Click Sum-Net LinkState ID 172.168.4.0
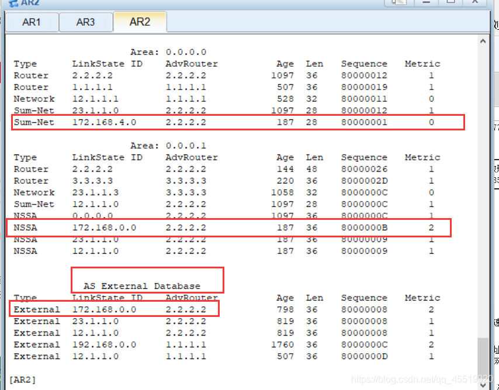Viewport: 499px width, 390px height. point(104,122)
